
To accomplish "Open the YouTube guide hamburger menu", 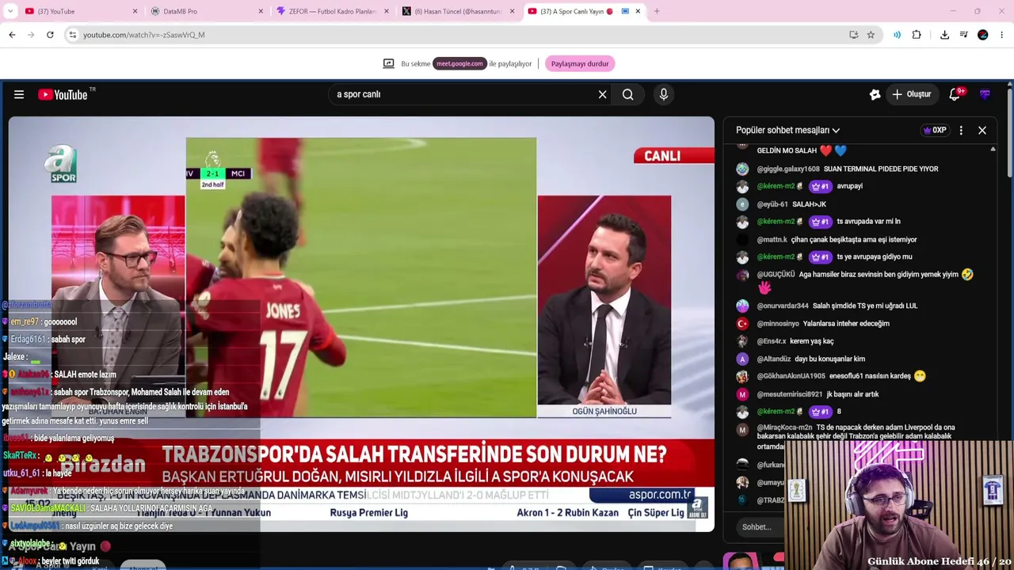I will (x=19, y=94).
